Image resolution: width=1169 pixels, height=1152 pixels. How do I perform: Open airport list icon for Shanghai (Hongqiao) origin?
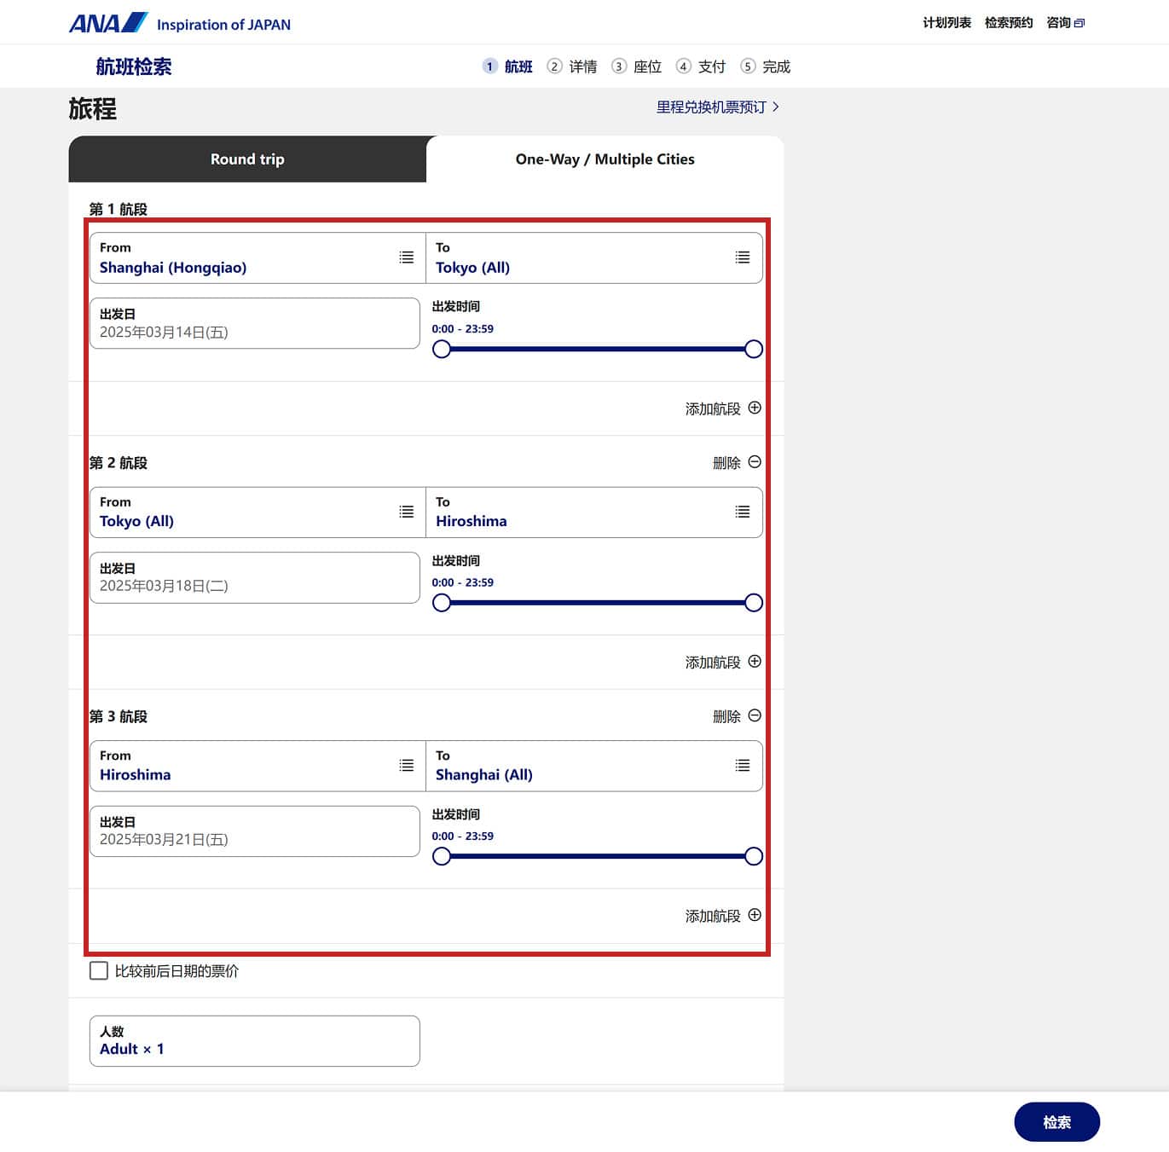[407, 258]
